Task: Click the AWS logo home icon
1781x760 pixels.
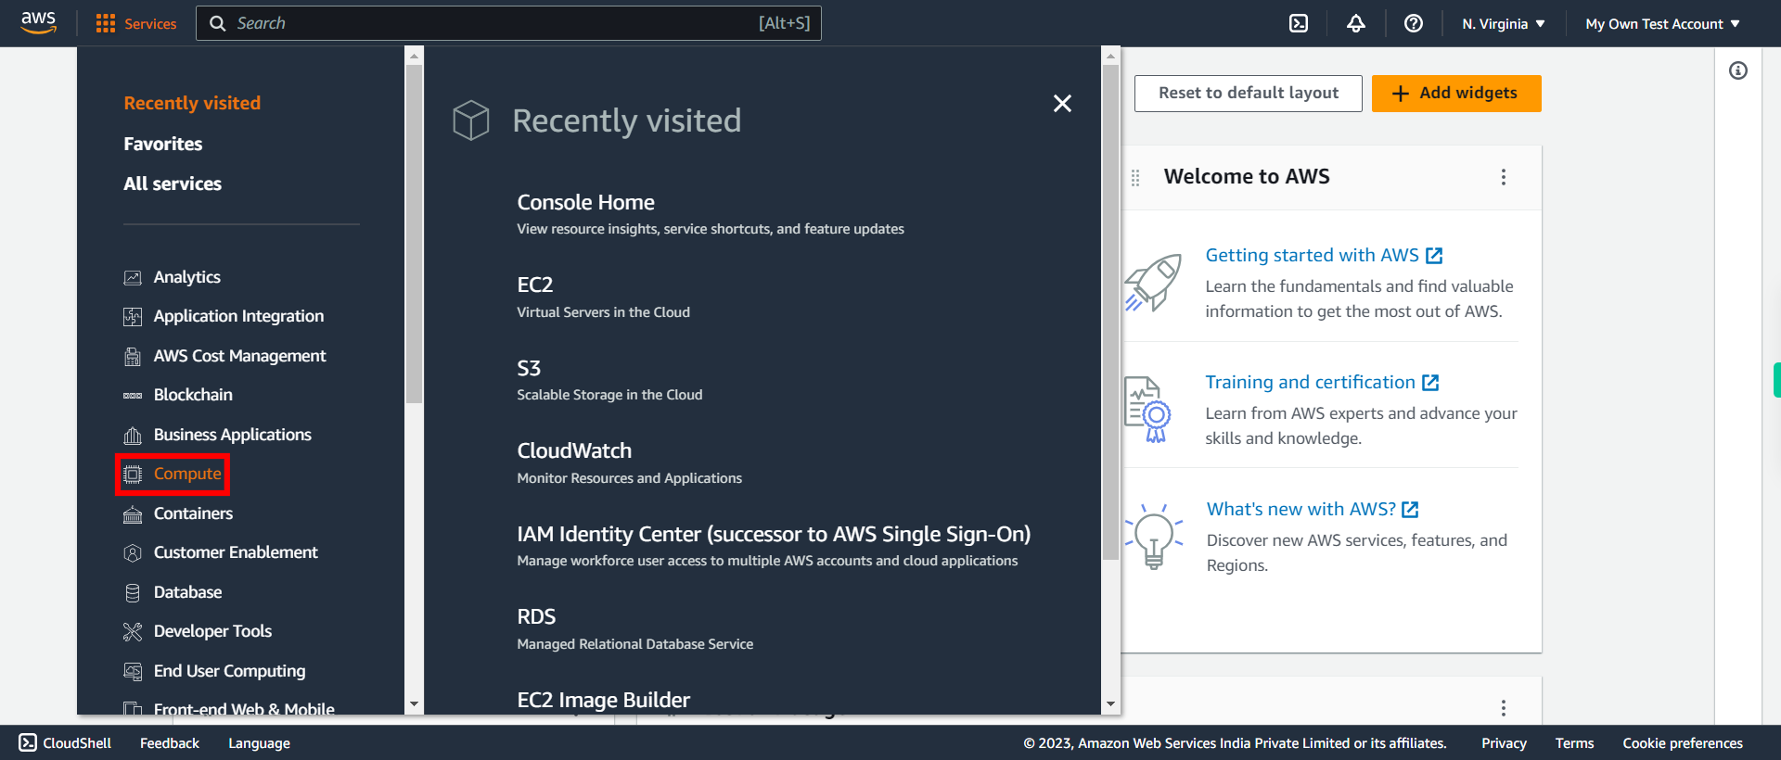Action: click(x=38, y=22)
